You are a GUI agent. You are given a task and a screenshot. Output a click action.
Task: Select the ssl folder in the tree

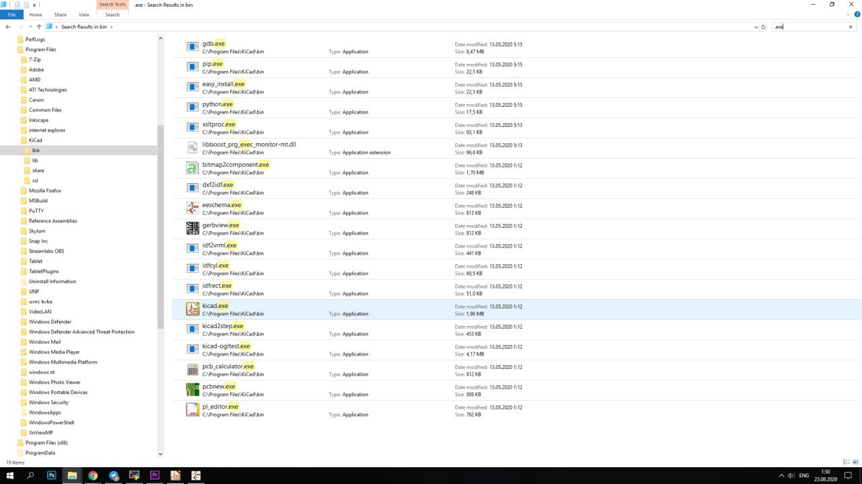coord(35,180)
